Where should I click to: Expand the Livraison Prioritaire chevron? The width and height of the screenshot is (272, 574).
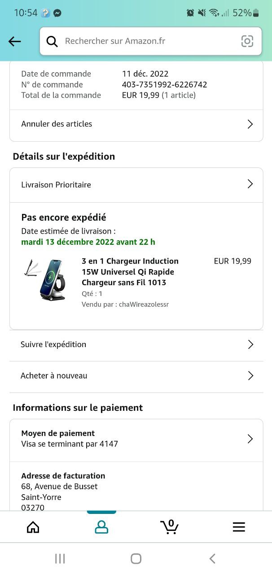pos(250,184)
